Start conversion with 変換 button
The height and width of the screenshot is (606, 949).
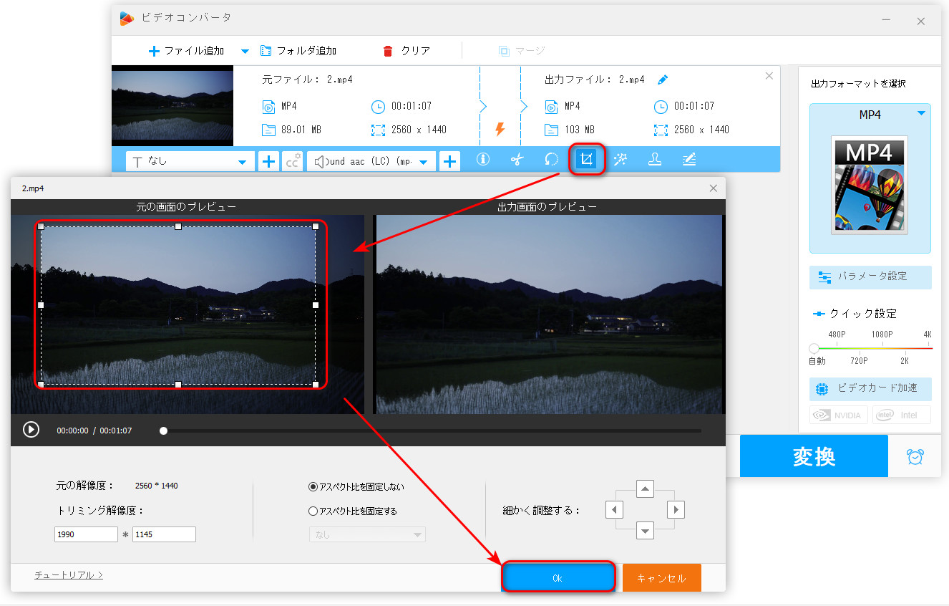point(814,456)
